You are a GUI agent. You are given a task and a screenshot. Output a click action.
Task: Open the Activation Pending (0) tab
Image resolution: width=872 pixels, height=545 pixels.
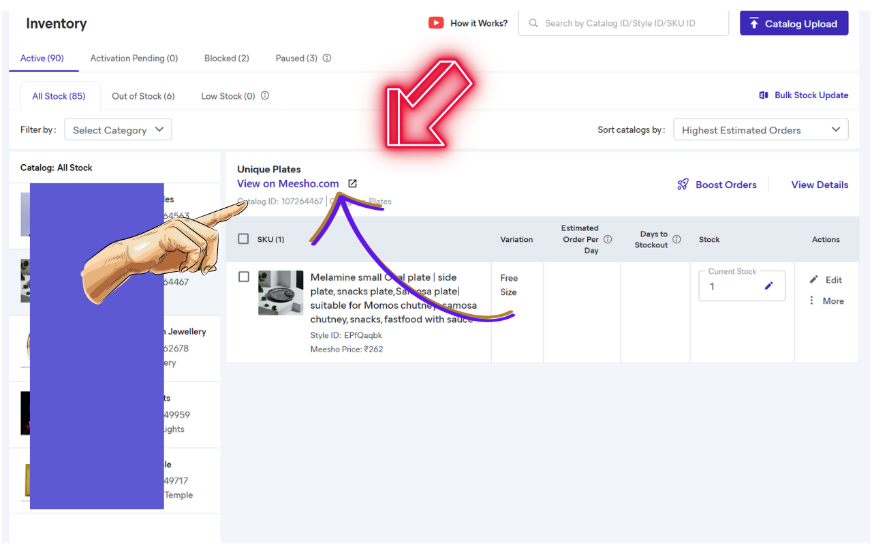click(x=134, y=58)
